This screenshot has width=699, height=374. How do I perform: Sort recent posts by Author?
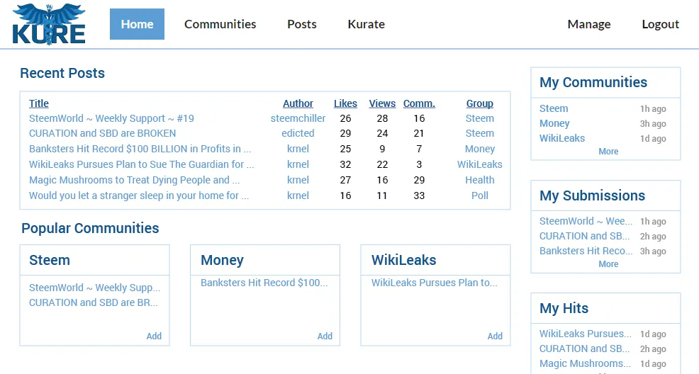[298, 103]
